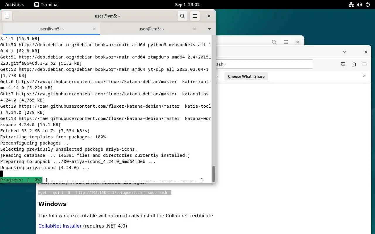The height and width of the screenshot is (234, 375).
Task: Close the Firefox window
Action: (366, 52)
